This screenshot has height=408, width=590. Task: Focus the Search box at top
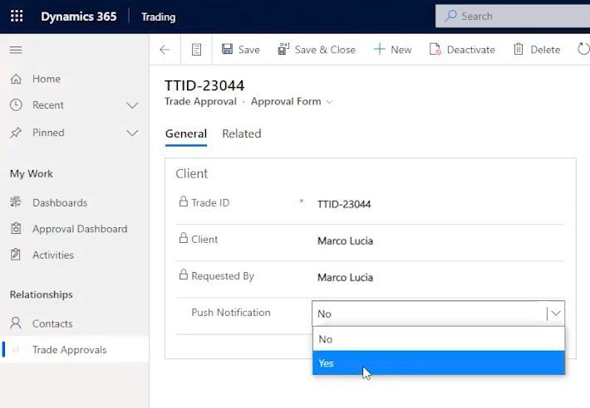point(513,16)
